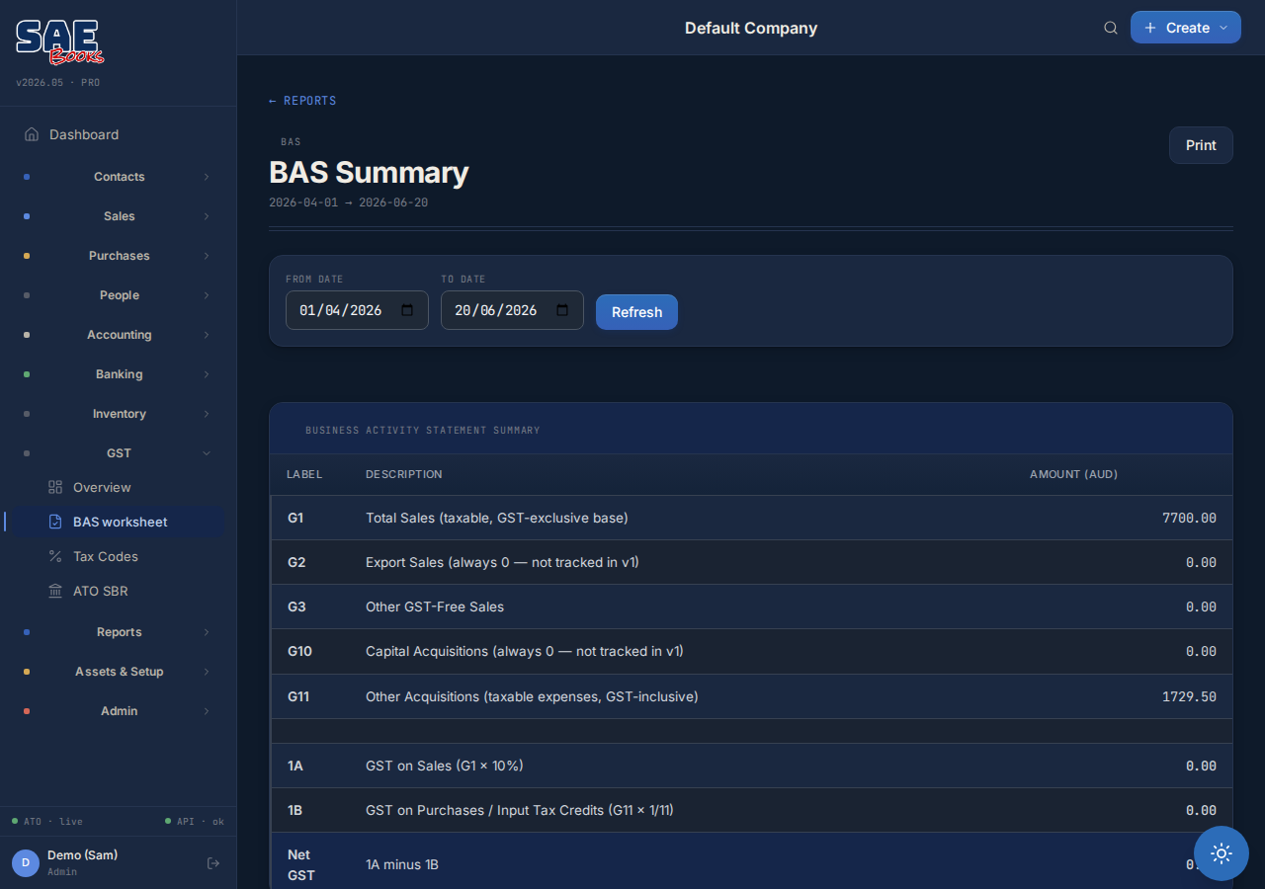Click the DESCRIPTION column header

click(x=404, y=474)
